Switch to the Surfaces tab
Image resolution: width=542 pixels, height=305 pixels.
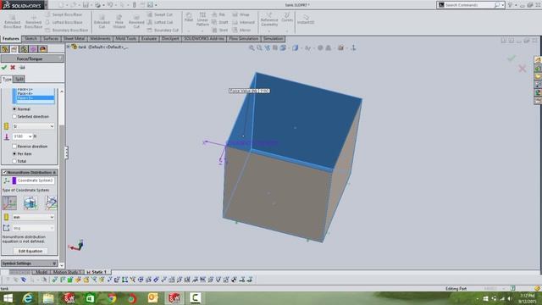pos(51,39)
